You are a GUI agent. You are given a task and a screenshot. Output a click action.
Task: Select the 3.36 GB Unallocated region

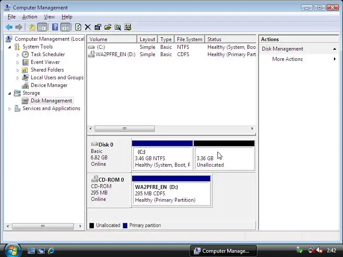pos(224,155)
